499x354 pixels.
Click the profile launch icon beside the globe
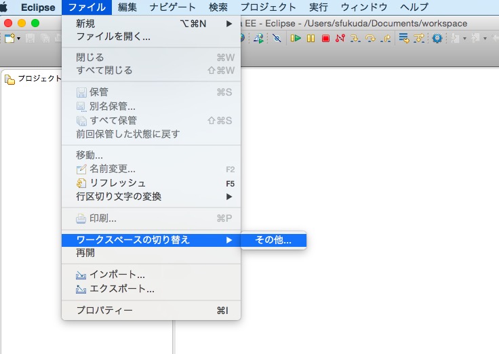258,39
